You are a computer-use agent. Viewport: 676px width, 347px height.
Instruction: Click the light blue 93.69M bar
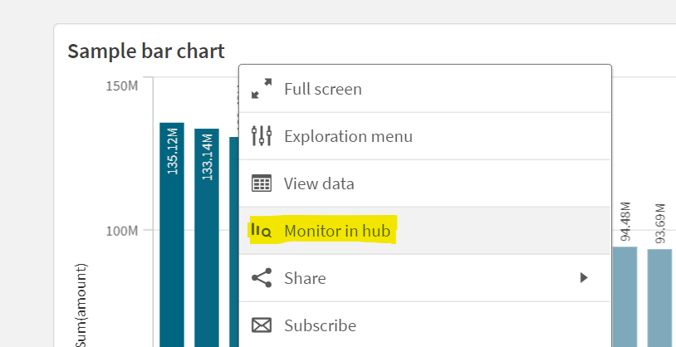tap(659, 296)
